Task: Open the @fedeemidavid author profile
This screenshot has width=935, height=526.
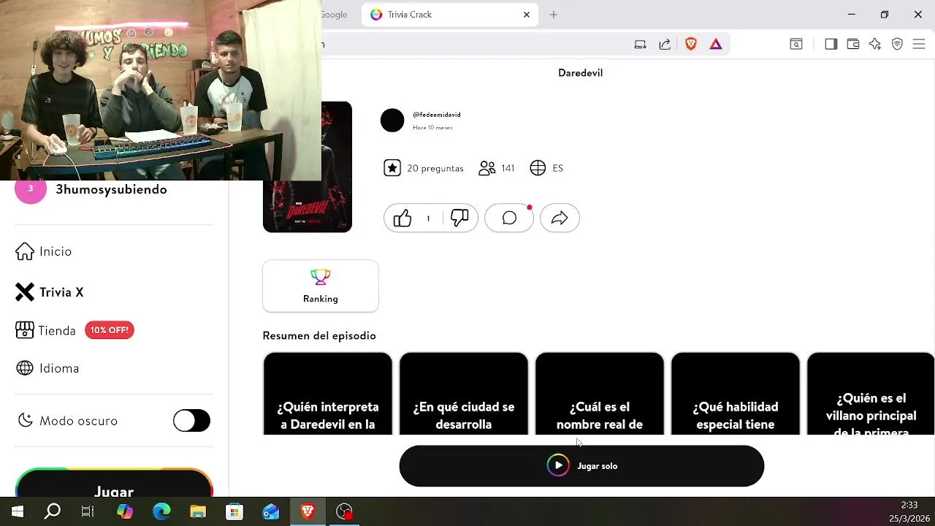Action: tap(437, 115)
